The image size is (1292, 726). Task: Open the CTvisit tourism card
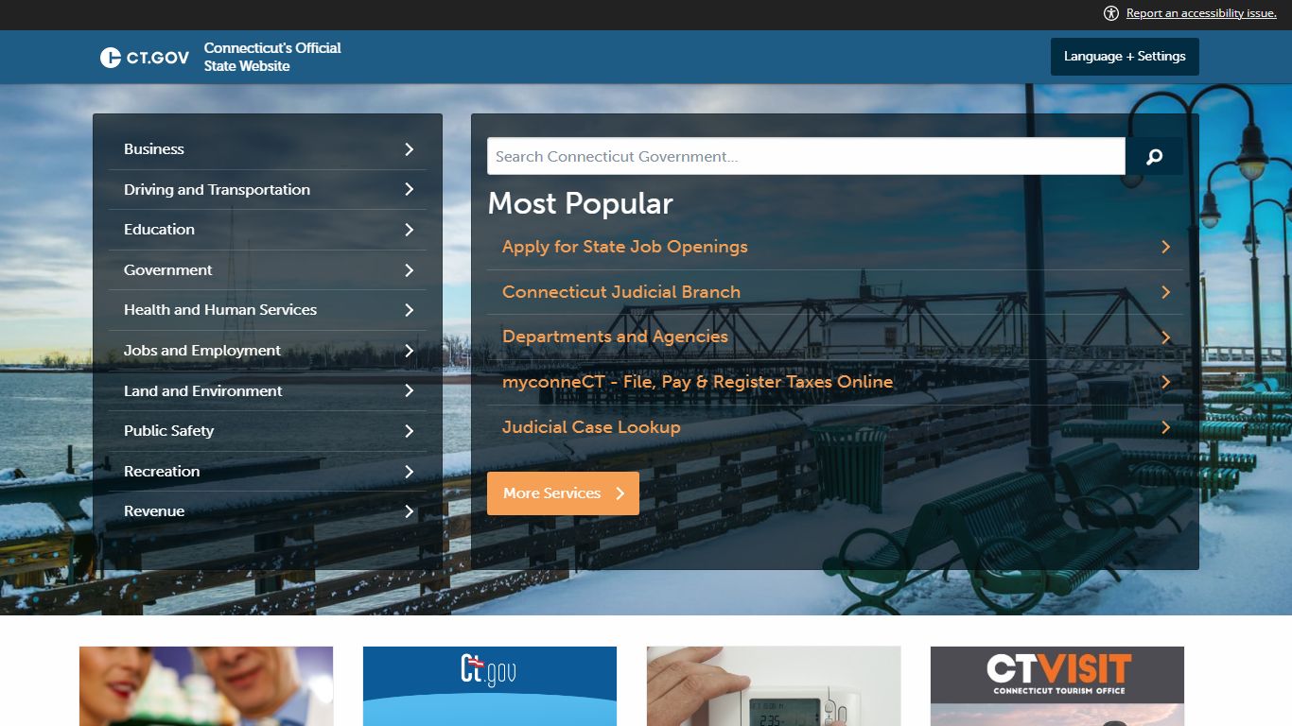click(x=1057, y=686)
